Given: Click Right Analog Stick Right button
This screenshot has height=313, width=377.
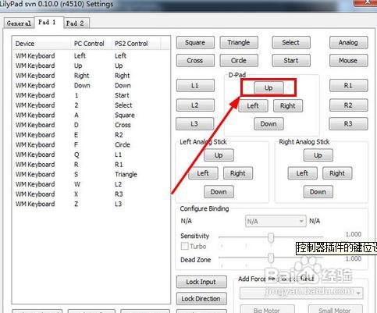Looking at the screenshot, I should point(337,173).
